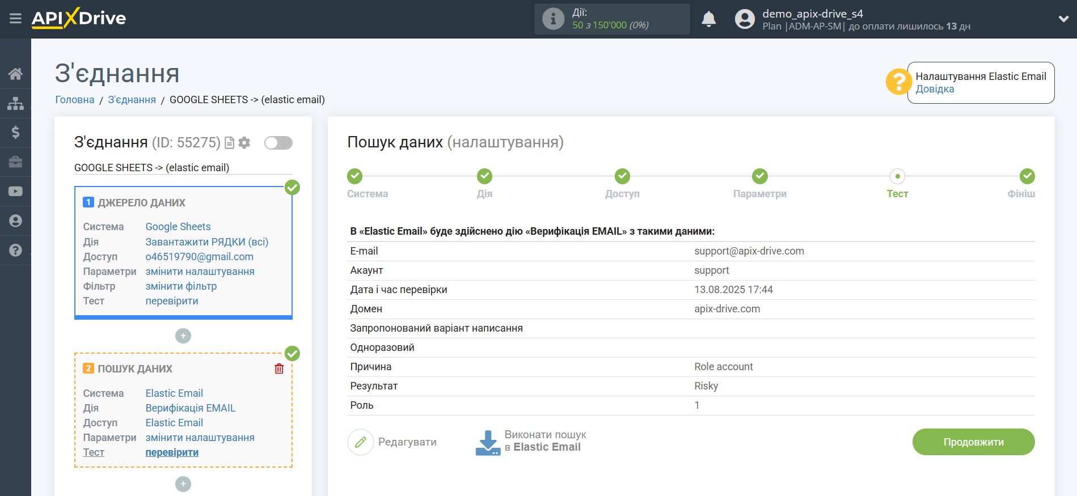Click the ApiX-Drive logo
Viewport: 1077px width, 496px height.
pos(79,18)
